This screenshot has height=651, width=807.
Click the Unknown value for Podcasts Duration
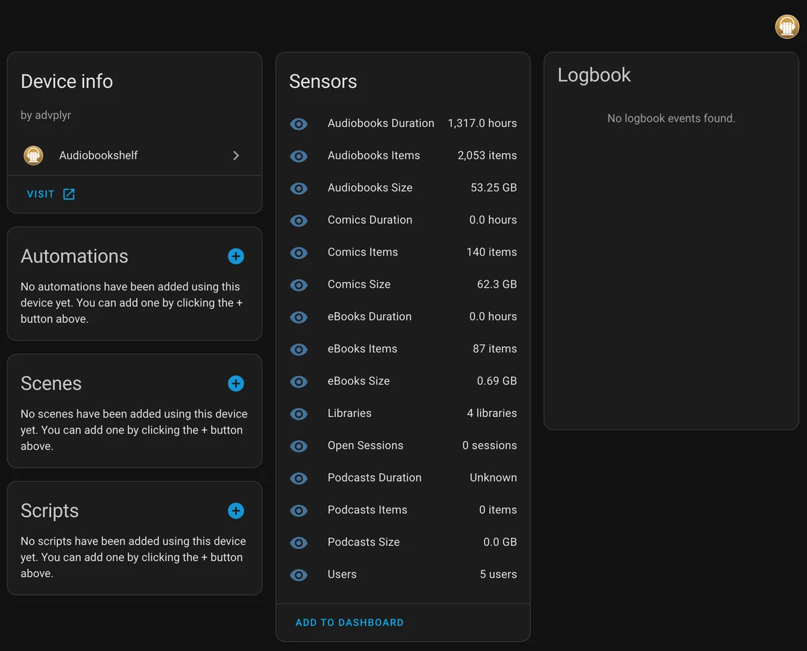click(494, 478)
